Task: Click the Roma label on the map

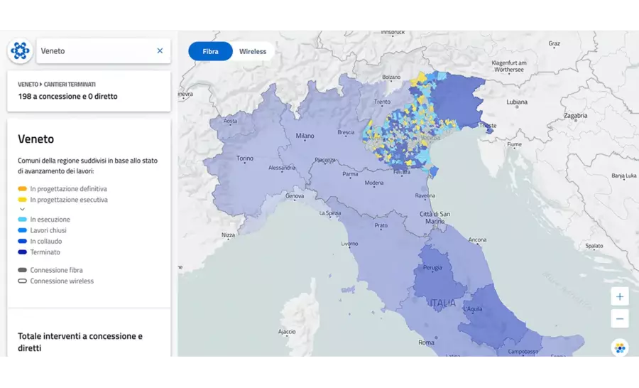Action: click(x=426, y=343)
